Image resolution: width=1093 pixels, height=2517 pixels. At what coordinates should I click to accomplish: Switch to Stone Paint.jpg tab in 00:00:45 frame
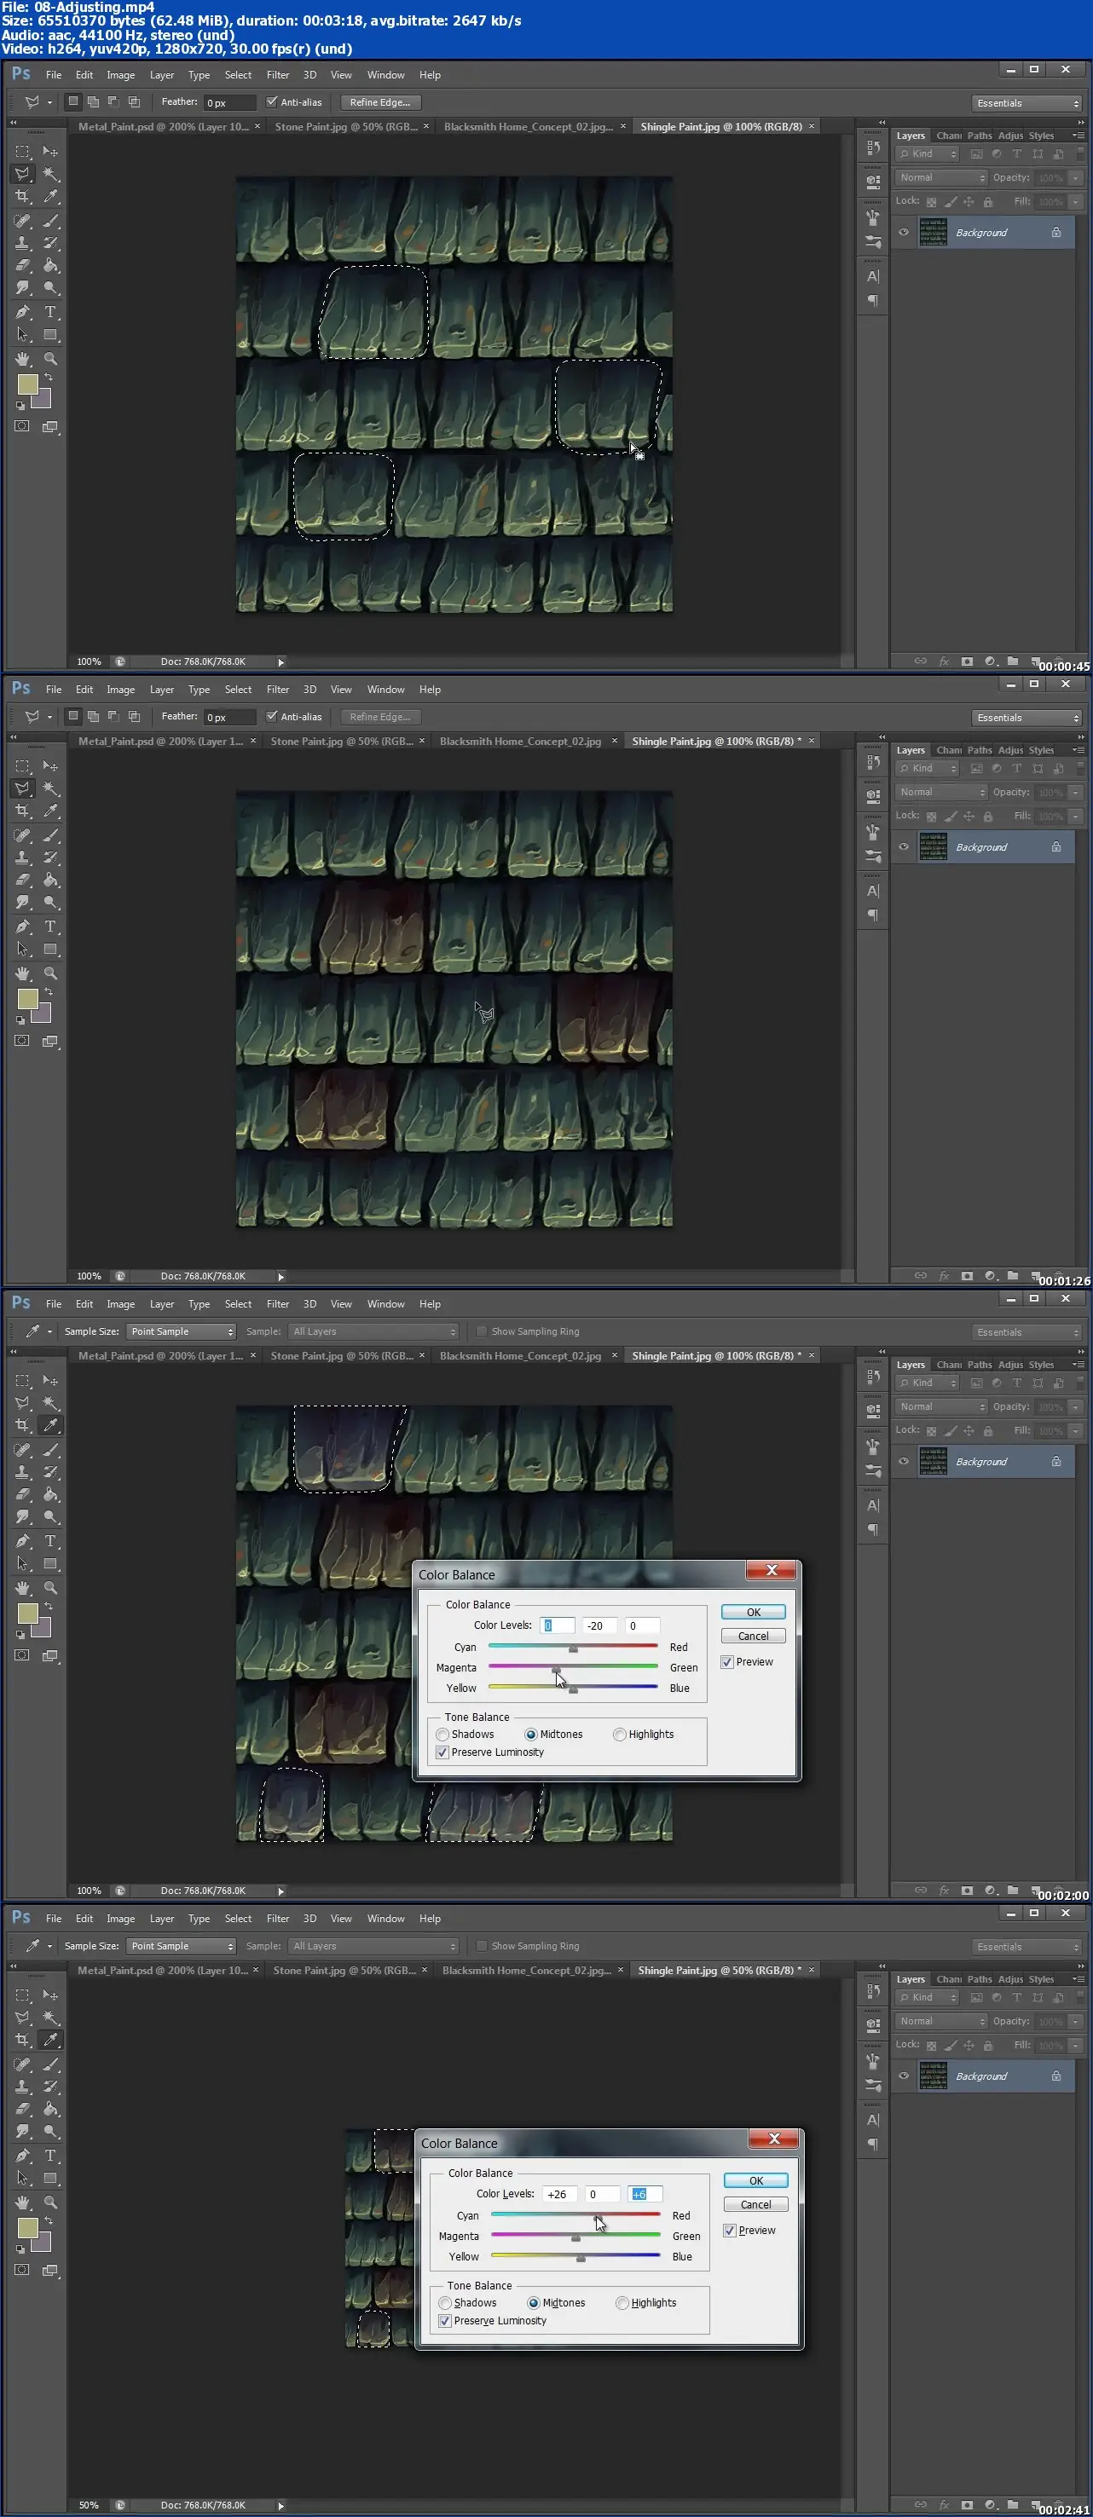pyautogui.click(x=346, y=127)
